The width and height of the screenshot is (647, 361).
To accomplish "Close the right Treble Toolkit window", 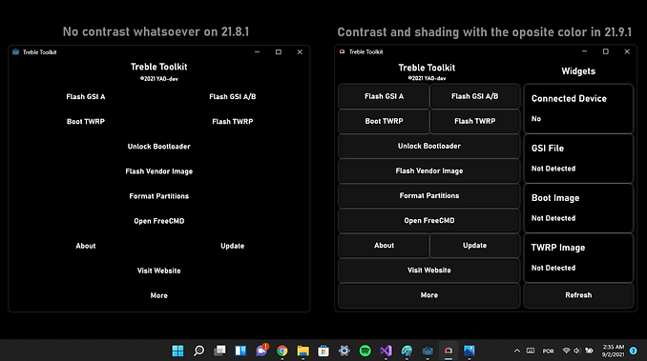I will [x=627, y=51].
